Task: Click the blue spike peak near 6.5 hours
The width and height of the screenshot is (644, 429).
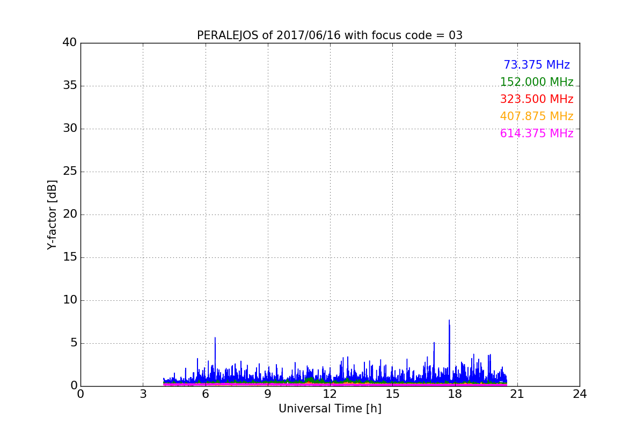Action: point(215,338)
